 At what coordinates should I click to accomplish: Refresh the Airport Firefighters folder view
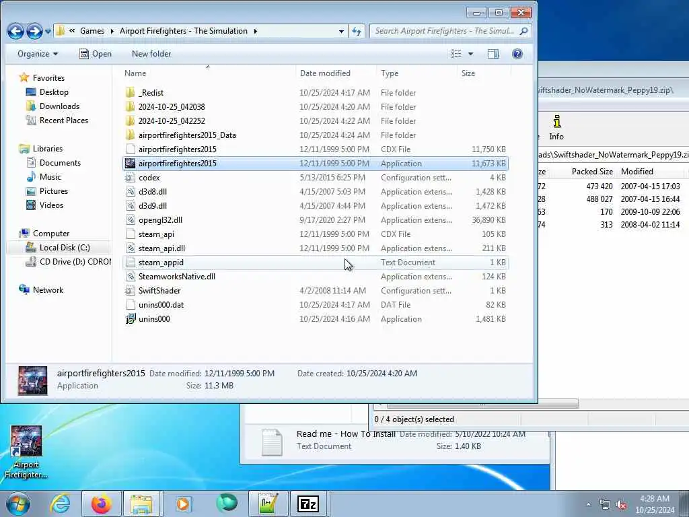click(357, 31)
